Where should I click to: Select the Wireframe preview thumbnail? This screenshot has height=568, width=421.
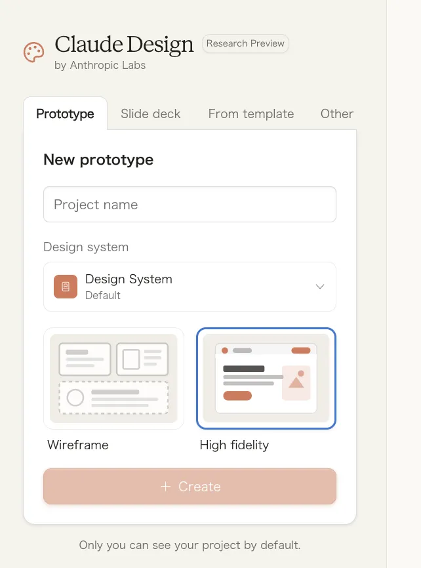point(113,378)
